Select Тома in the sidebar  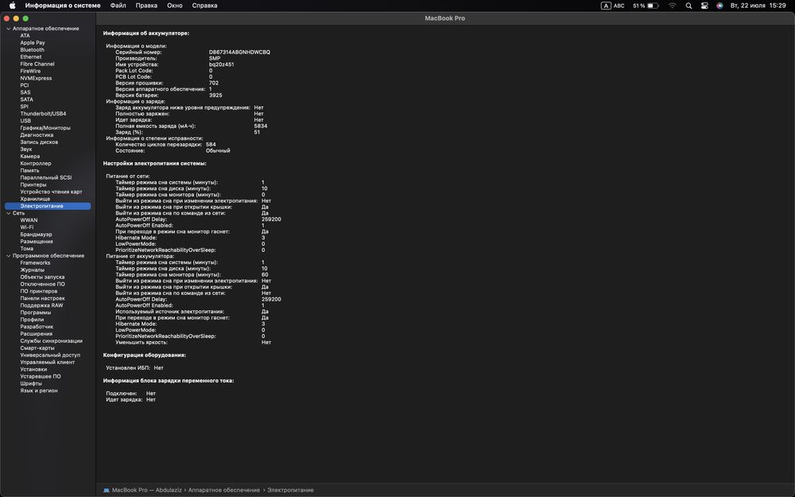(x=26, y=248)
